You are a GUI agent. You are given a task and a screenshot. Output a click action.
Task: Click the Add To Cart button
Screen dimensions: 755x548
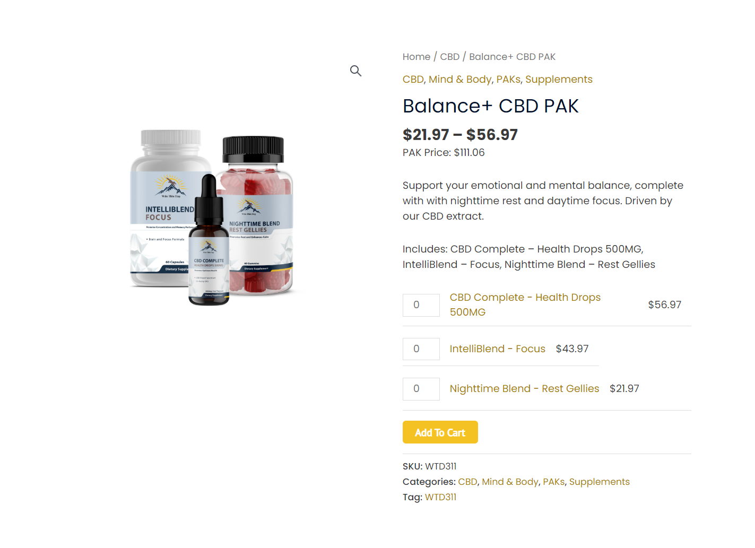[x=440, y=432]
